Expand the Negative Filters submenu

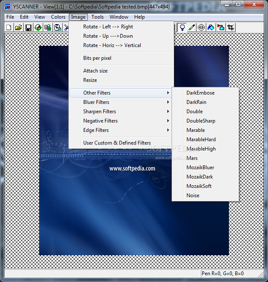tap(121, 121)
